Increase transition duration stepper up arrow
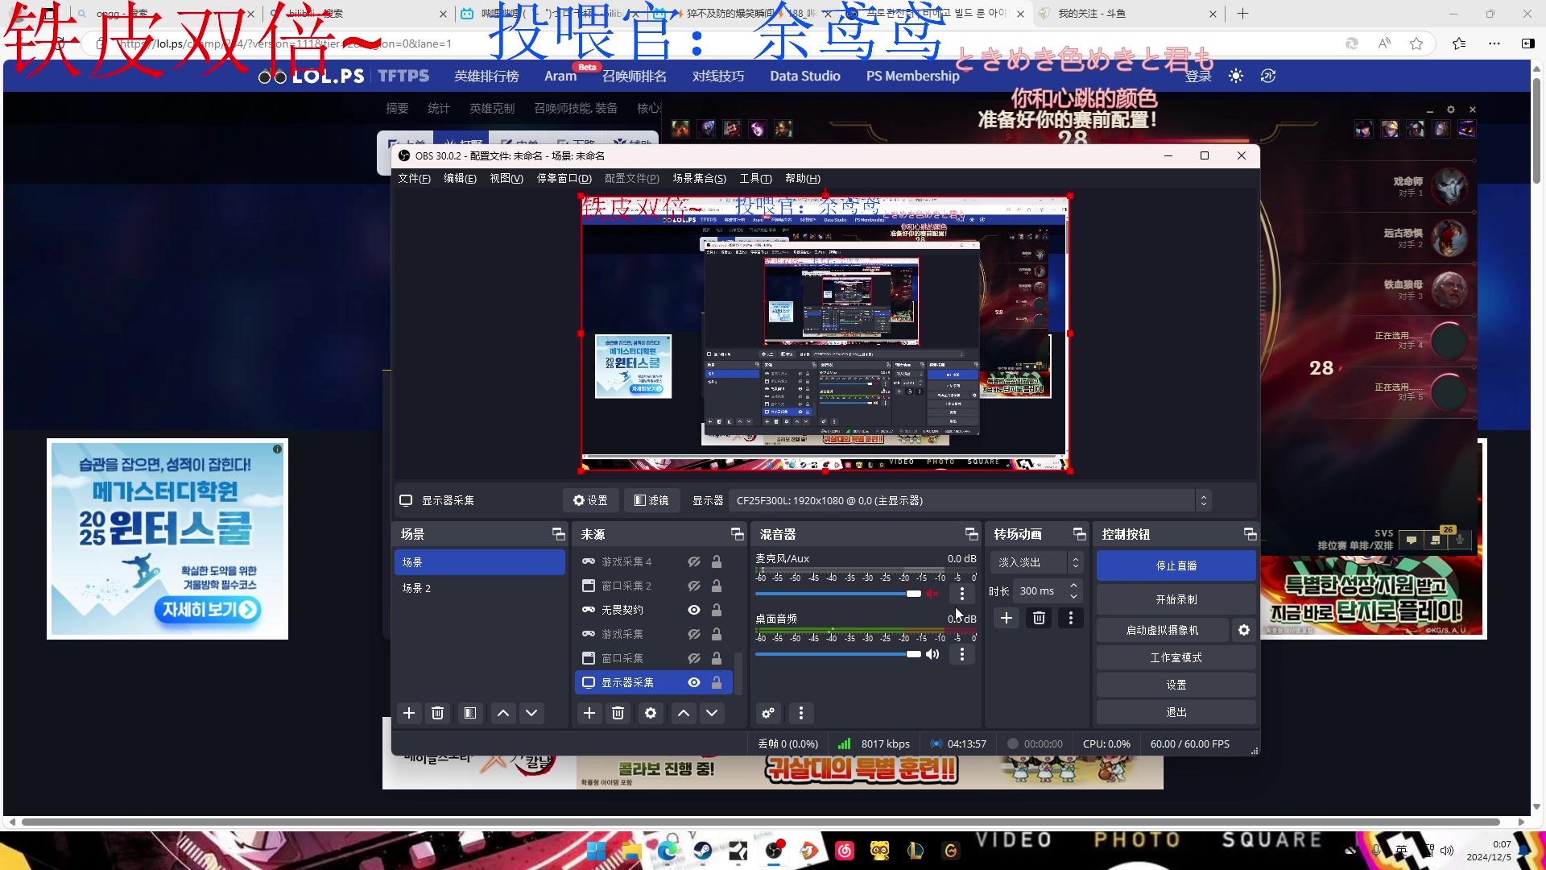 click(1073, 586)
